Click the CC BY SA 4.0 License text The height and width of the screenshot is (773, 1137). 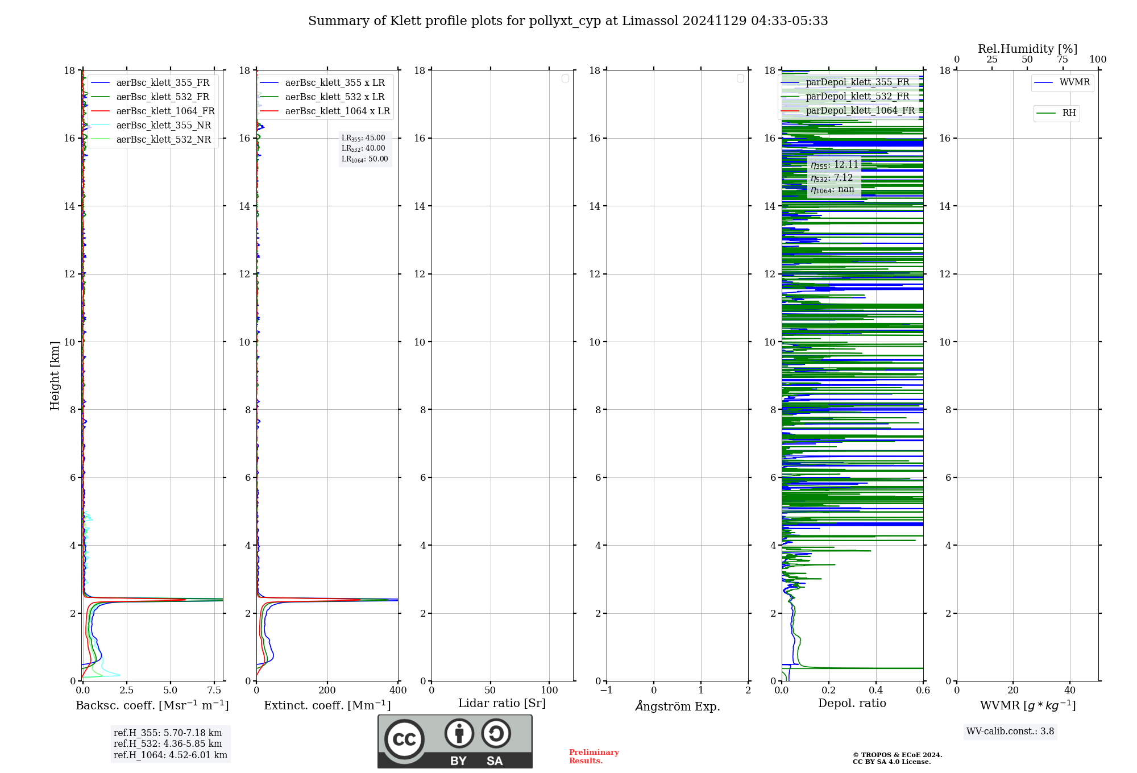pos(892,762)
